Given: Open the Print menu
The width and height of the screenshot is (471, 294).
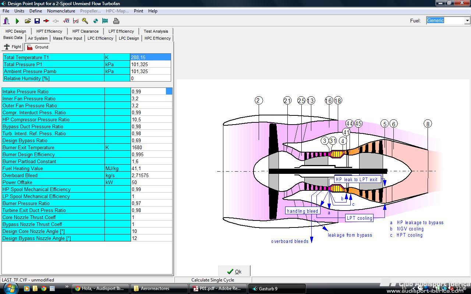Looking at the screenshot, I should (x=138, y=11).
